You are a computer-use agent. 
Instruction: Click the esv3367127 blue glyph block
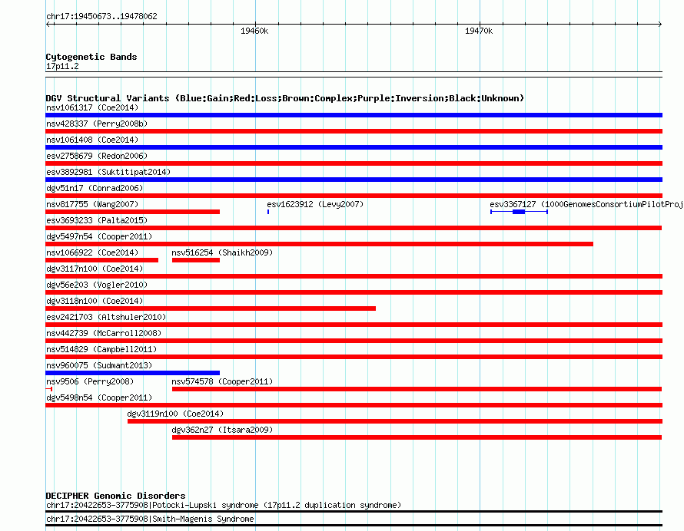click(x=519, y=212)
